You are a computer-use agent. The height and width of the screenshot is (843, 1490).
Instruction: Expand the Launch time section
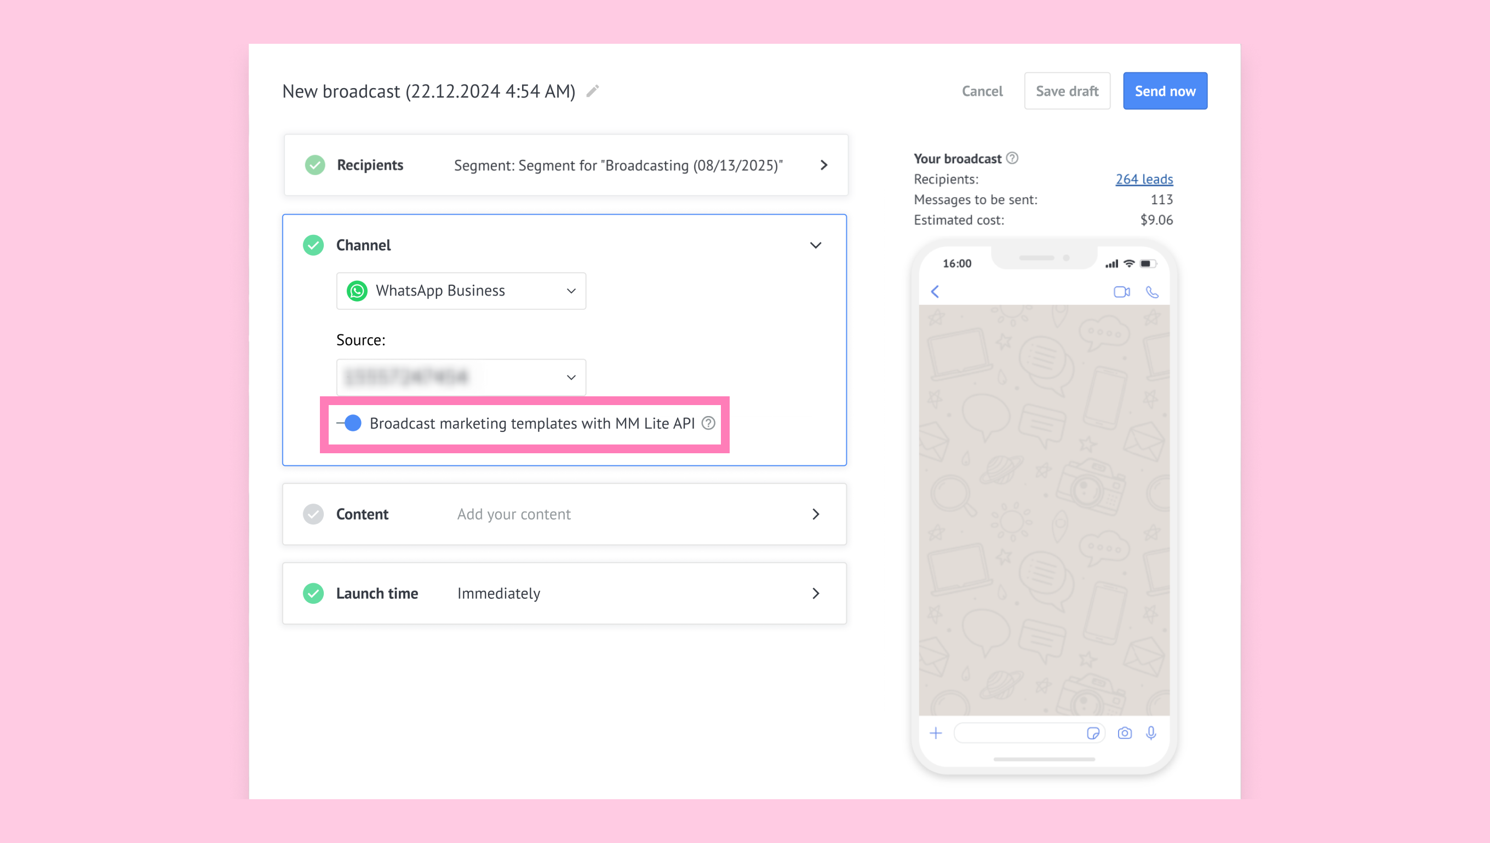(815, 593)
